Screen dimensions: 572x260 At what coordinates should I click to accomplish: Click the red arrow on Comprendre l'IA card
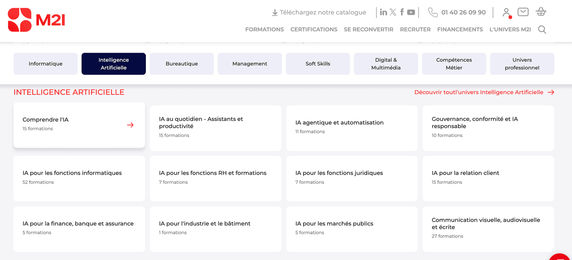point(130,125)
